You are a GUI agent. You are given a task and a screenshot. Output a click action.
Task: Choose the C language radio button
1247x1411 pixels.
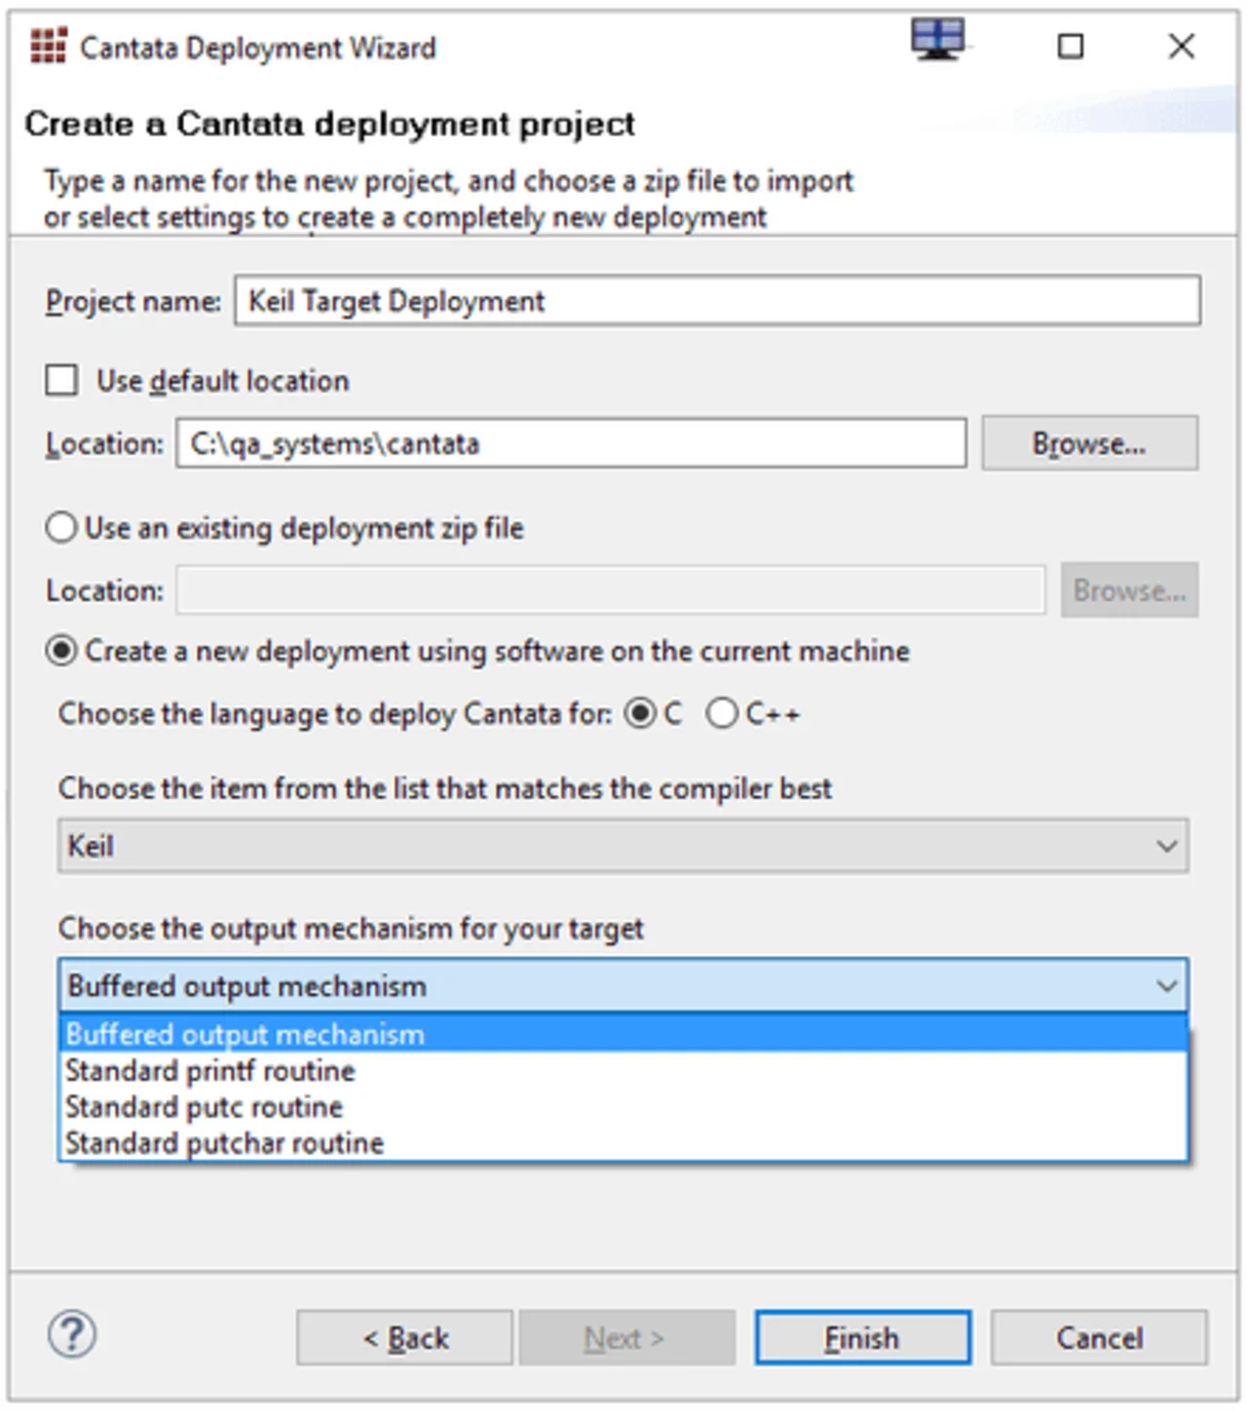[x=640, y=713]
